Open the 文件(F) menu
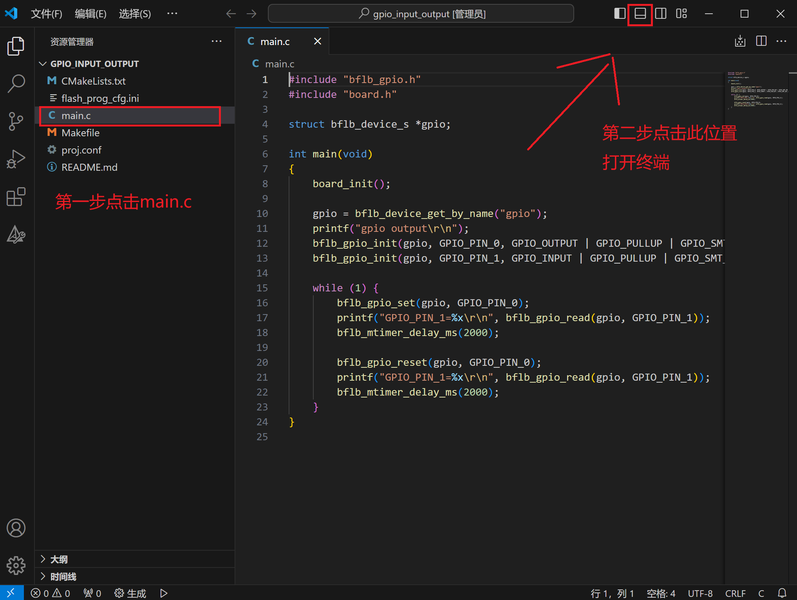The width and height of the screenshot is (797, 600). click(46, 14)
